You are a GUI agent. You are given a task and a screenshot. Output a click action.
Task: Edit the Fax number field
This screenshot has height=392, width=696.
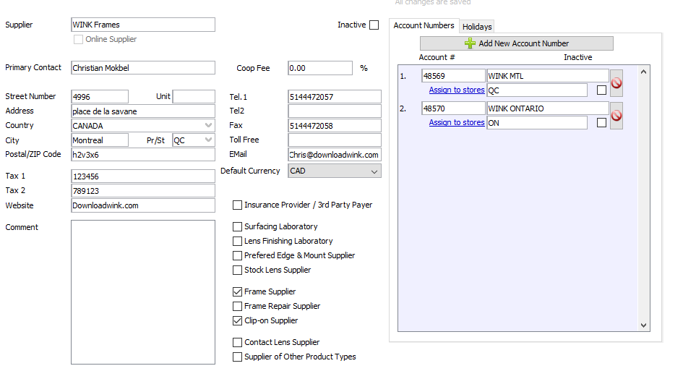(335, 126)
